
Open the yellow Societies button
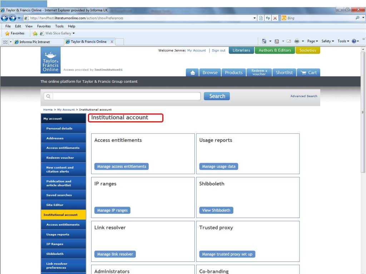308,50
